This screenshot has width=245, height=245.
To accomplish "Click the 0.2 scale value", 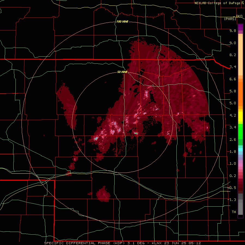I will (x=233, y=176).
